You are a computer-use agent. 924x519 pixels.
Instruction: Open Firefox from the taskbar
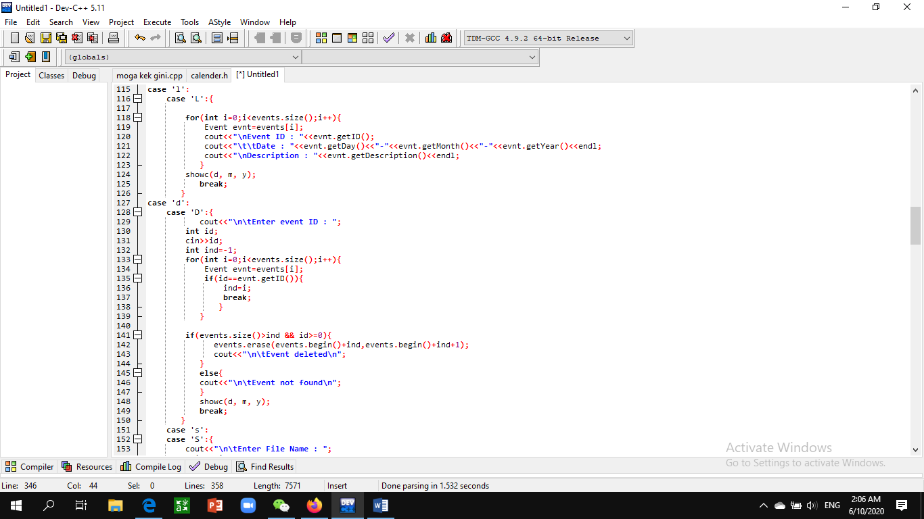click(x=315, y=505)
